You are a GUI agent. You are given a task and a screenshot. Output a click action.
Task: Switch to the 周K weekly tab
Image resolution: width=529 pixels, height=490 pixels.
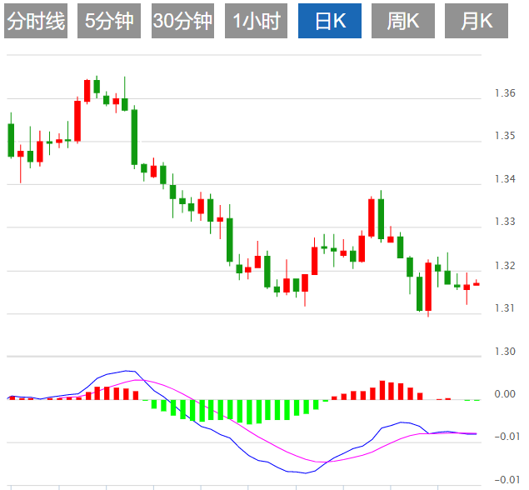pyautogui.click(x=403, y=21)
